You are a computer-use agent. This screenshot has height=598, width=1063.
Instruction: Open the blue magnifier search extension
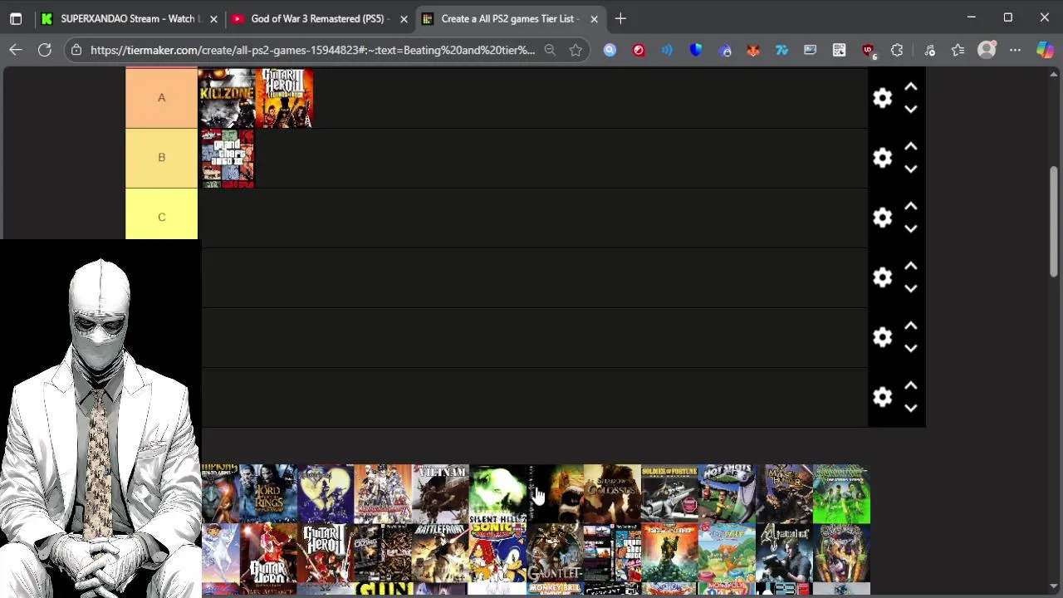coord(610,50)
